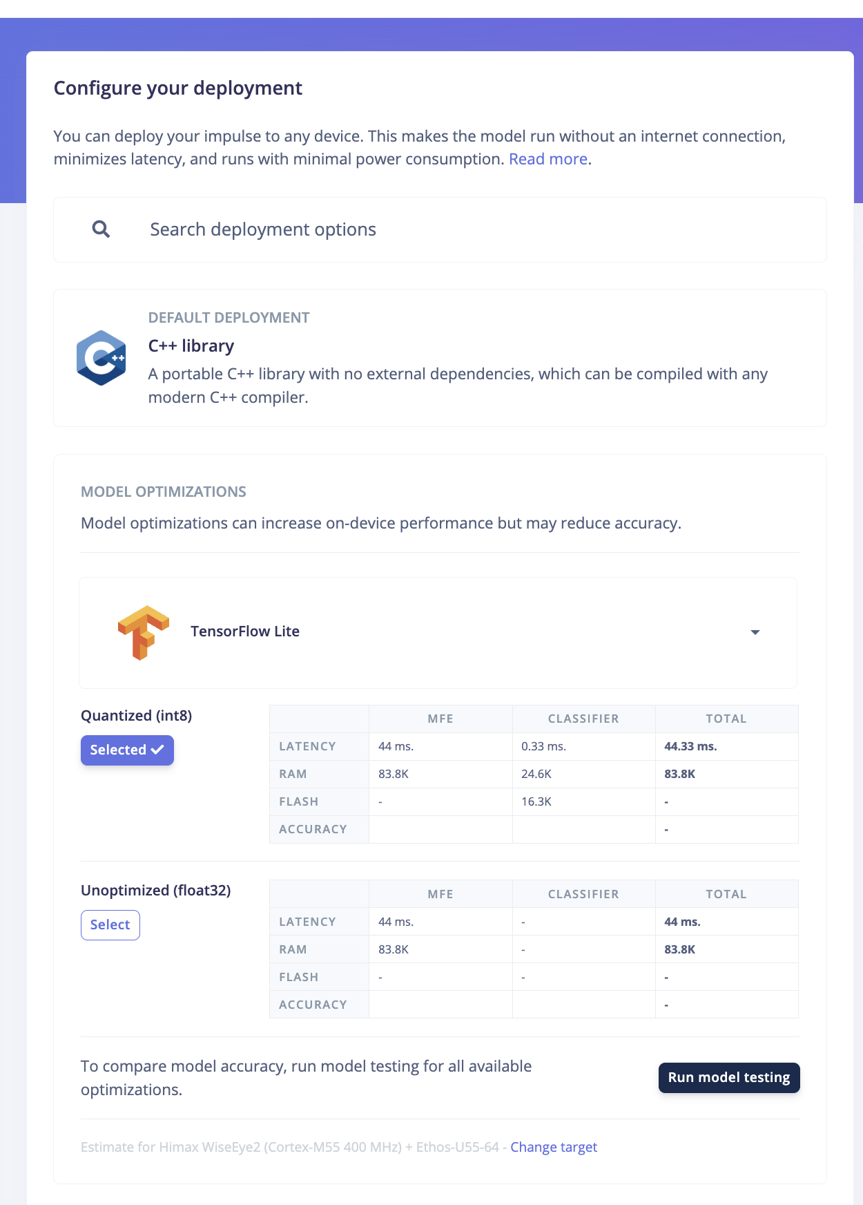Expand the TensorFlow Lite dropdown arrow
Screen dimensions: 863x1205
click(x=755, y=632)
